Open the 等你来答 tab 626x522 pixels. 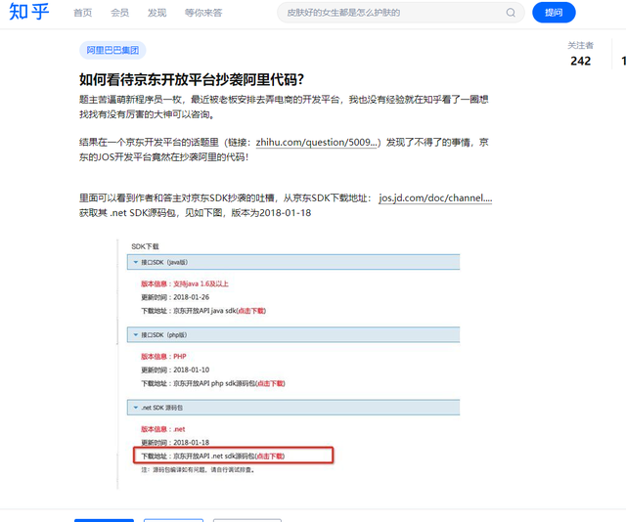click(202, 13)
